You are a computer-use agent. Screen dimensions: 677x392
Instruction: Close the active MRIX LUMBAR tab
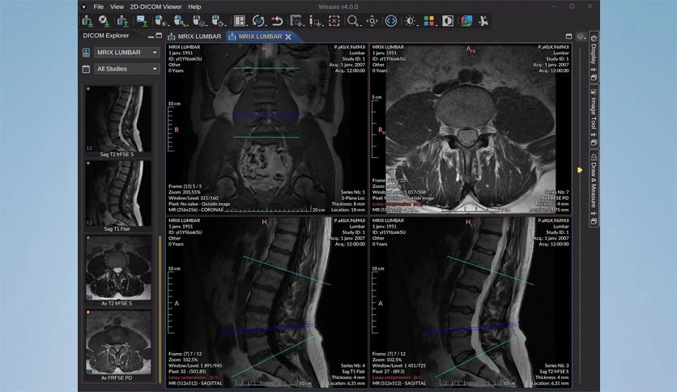[x=288, y=36]
